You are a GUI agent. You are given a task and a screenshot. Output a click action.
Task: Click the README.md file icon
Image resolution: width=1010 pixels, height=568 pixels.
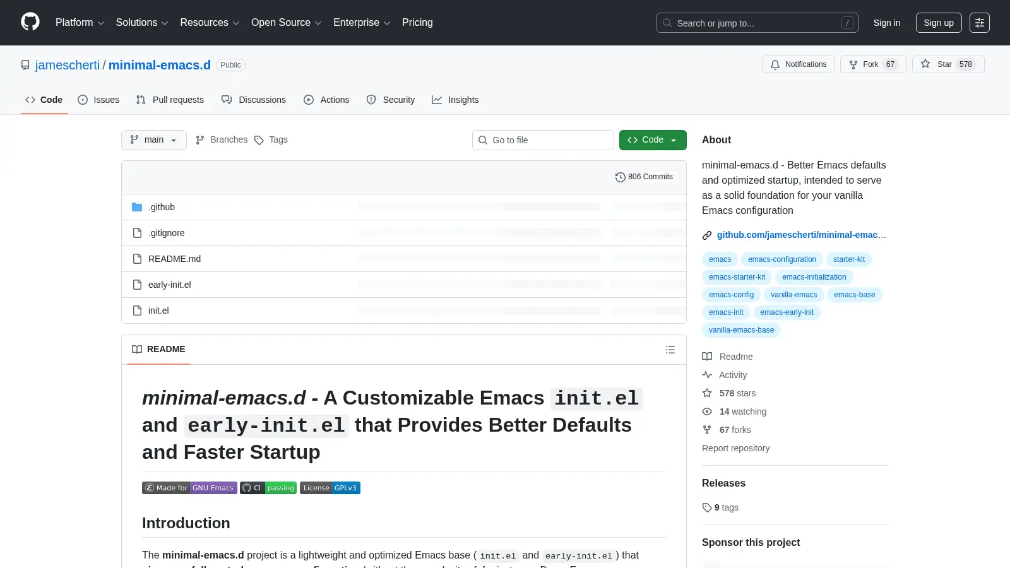pyautogui.click(x=137, y=259)
